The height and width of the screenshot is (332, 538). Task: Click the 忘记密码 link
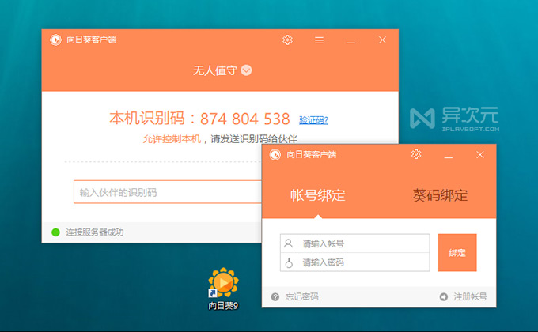click(301, 296)
